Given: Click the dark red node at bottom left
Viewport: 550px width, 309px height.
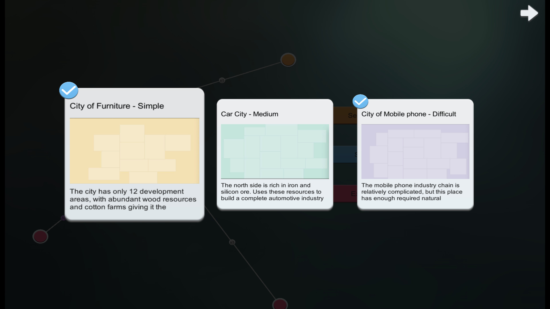Looking at the screenshot, I should pyautogui.click(x=40, y=236).
